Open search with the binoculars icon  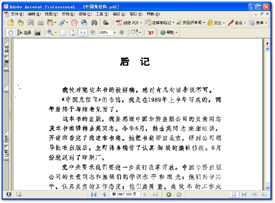94,22
